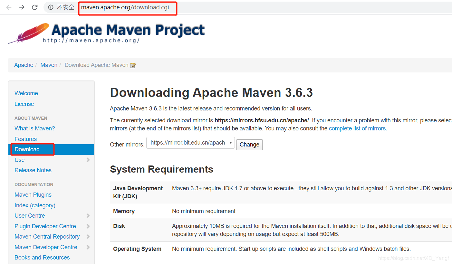
Task: Click the Operating System row label
Action: click(x=137, y=249)
